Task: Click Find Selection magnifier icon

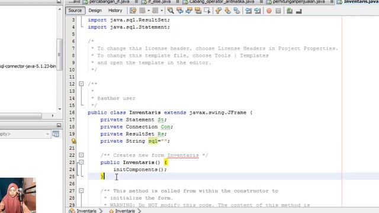Action: pos(171,11)
